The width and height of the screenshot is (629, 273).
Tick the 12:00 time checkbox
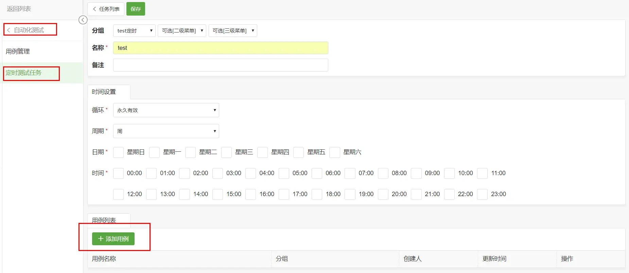[118, 194]
